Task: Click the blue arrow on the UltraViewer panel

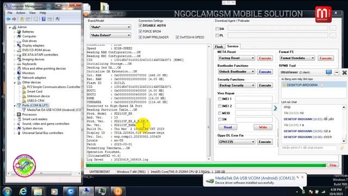Action: [x=276, y=108]
